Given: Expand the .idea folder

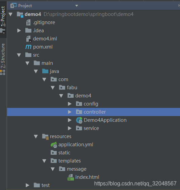Looking at the screenshot, I should [19, 31].
